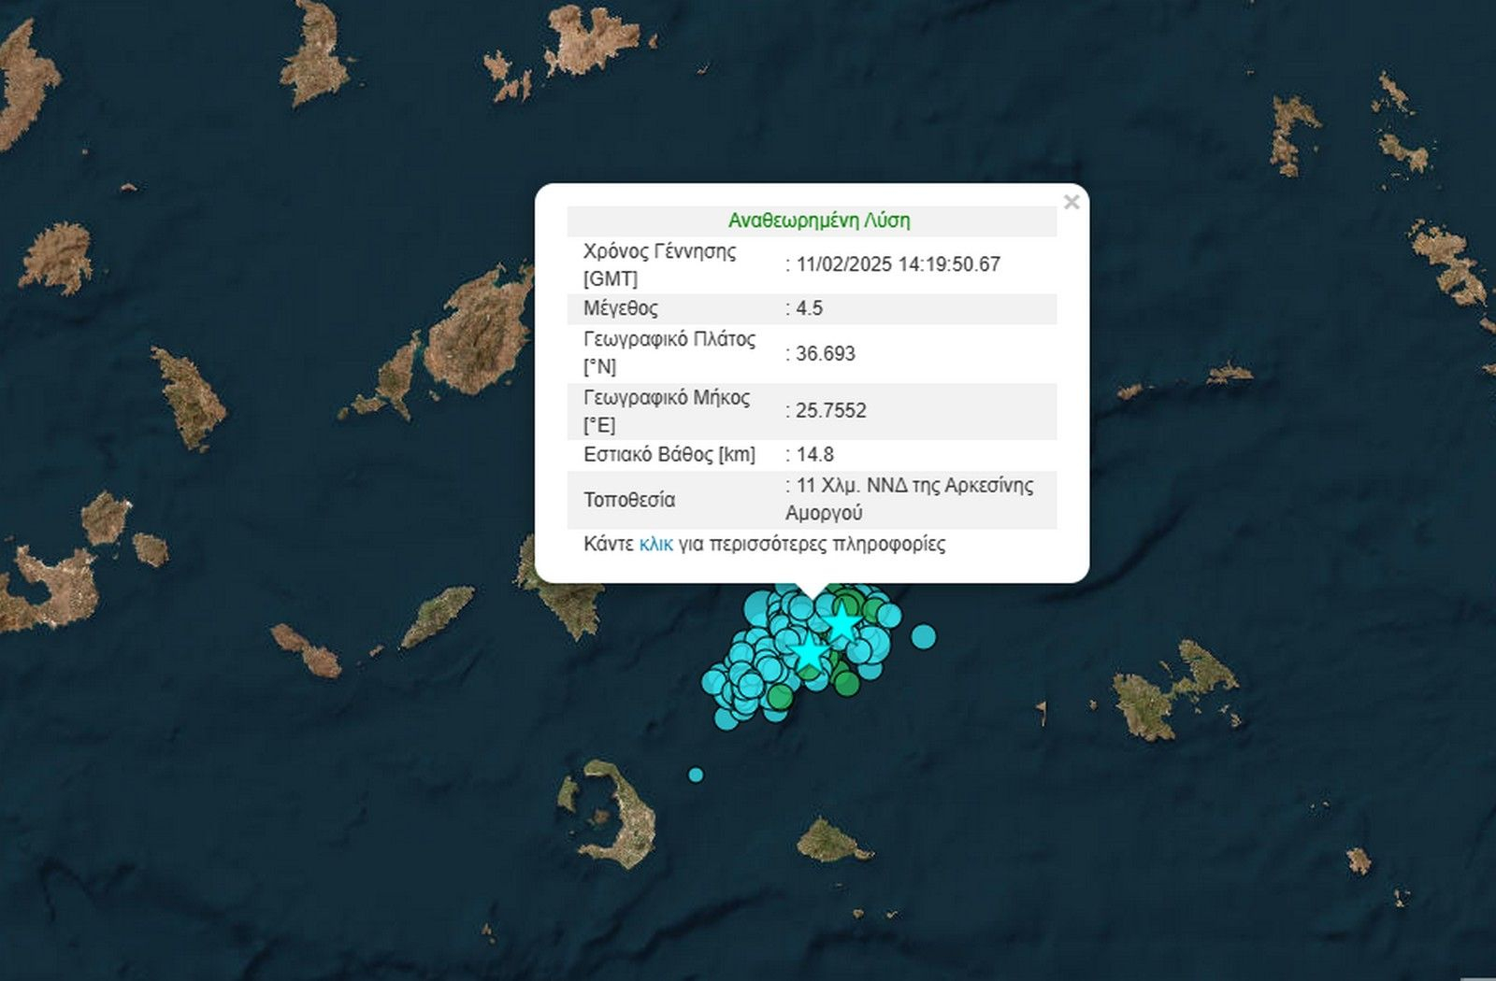Select the upper-right cyan star earthquake marker
This screenshot has height=981, width=1496.
[x=842, y=621]
